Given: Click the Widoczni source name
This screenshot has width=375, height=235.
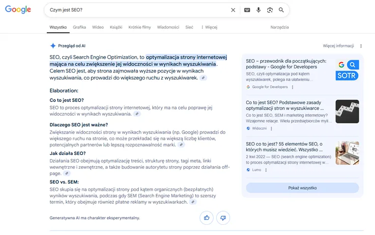Looking at the screenshot, I should [259, 128].
